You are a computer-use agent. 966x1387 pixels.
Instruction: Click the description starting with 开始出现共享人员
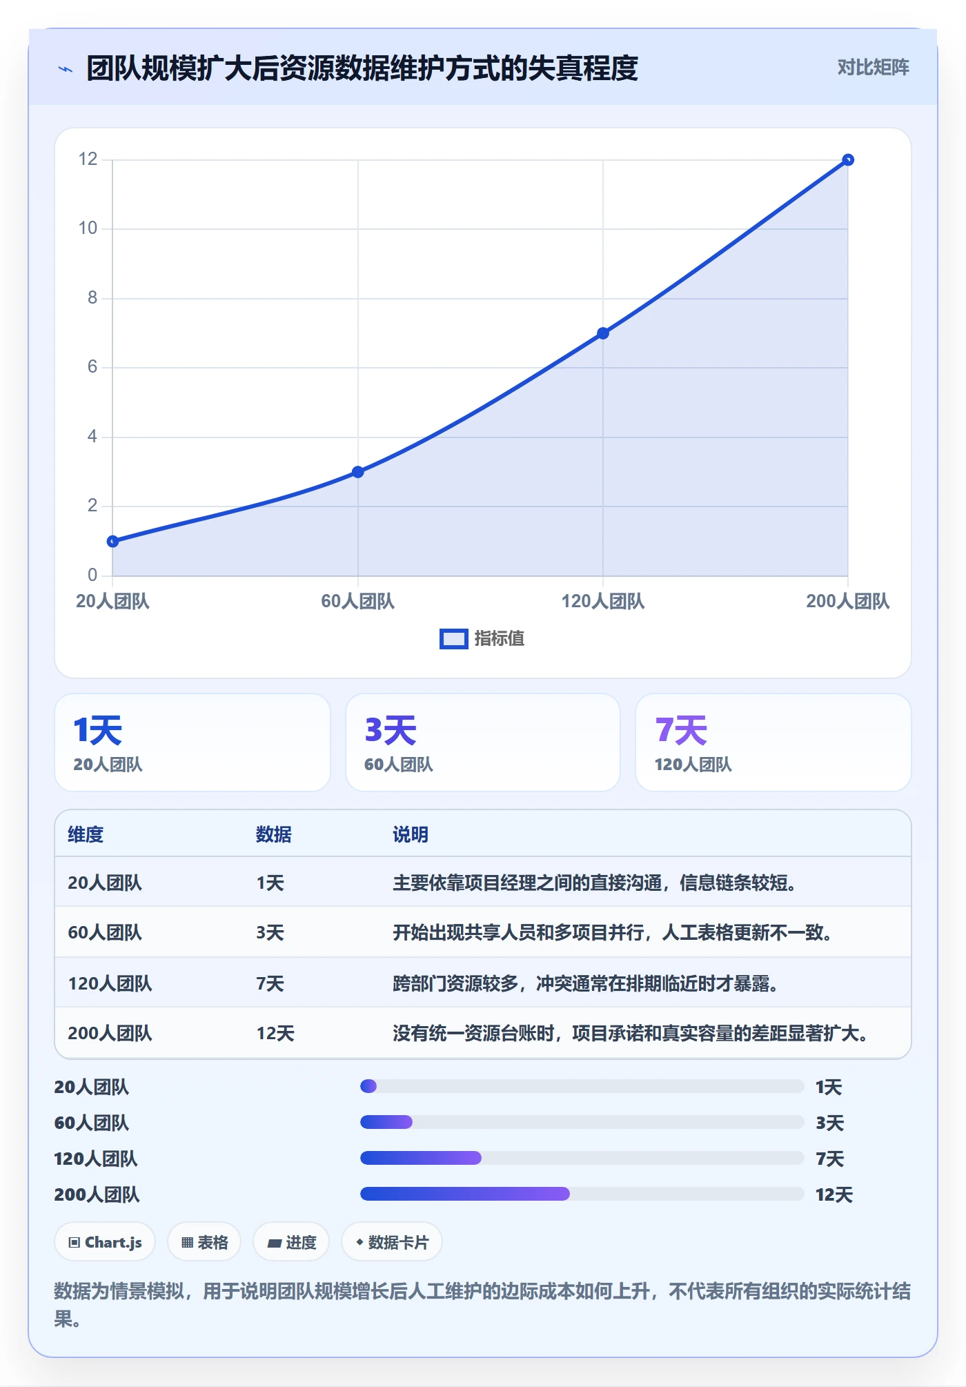click(613, 932)
